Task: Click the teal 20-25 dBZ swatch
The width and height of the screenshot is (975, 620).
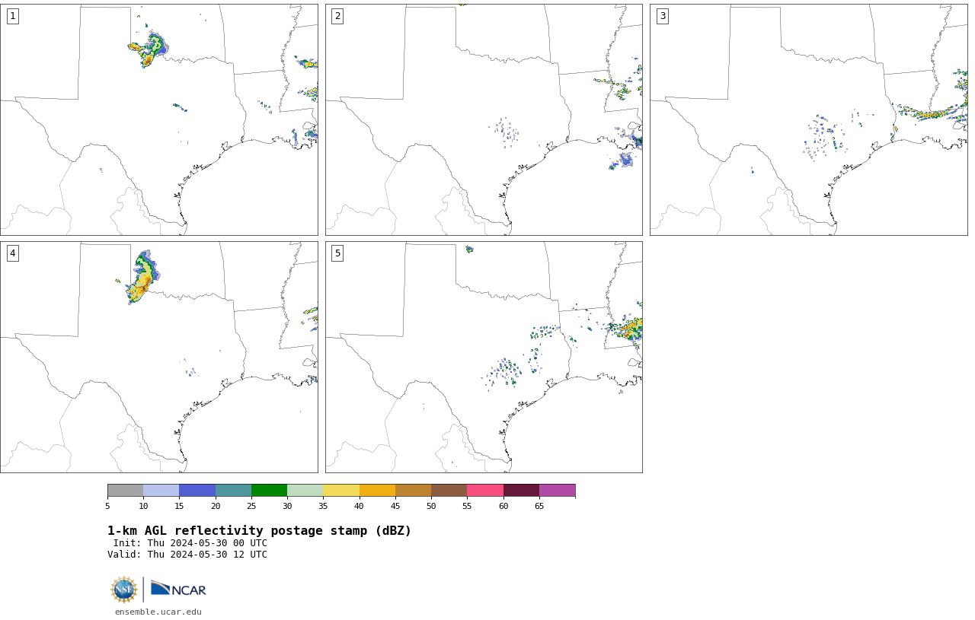Action: [x=233, y=490]
